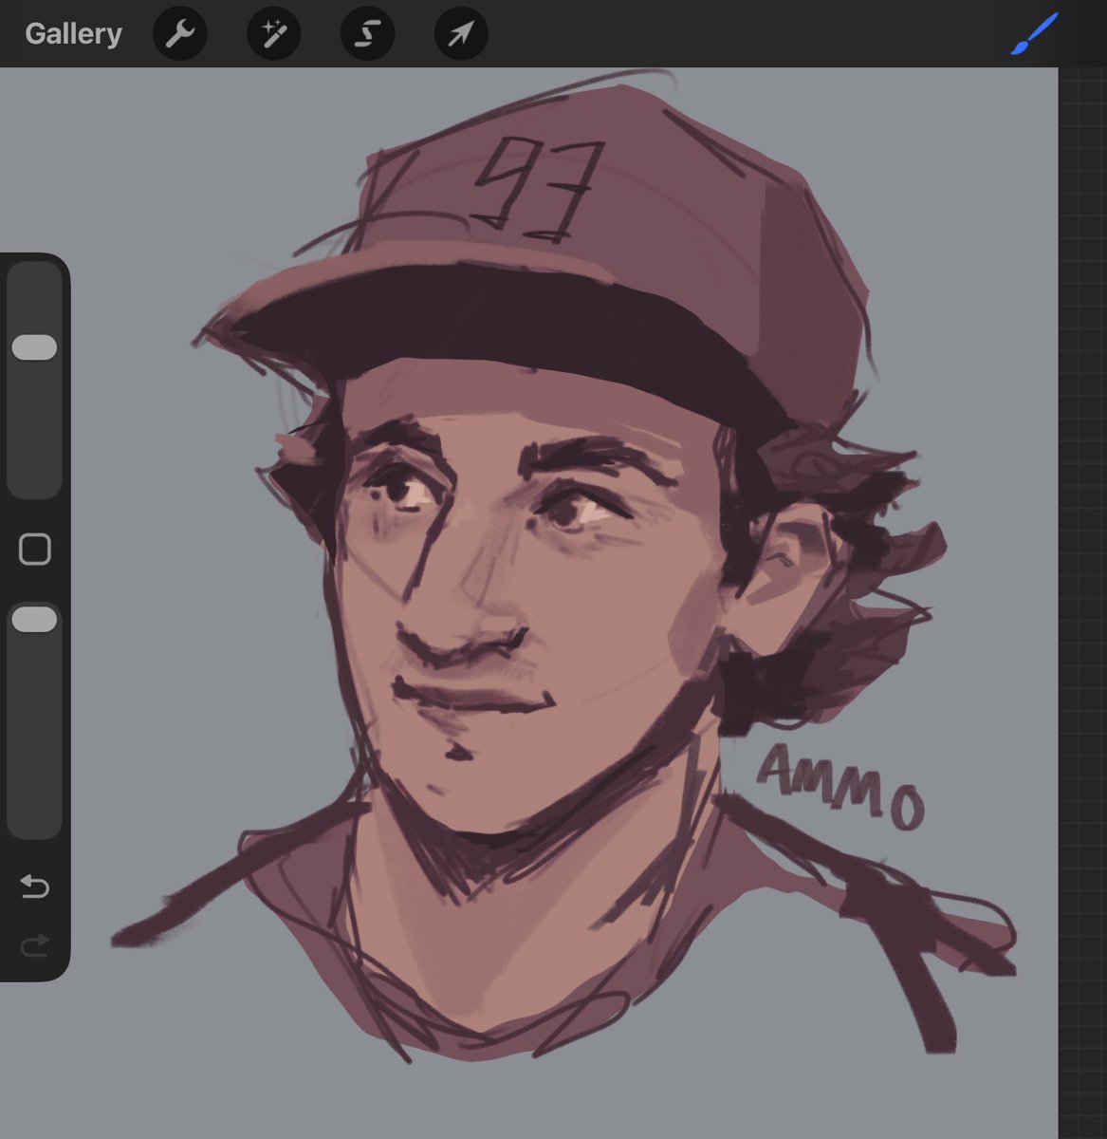Image resolution: width=1107 pixels, height=1139 pixels.
Task: Activate the Selection S-shaped tool
Action: pyautogui.click(x=367, y=34)
